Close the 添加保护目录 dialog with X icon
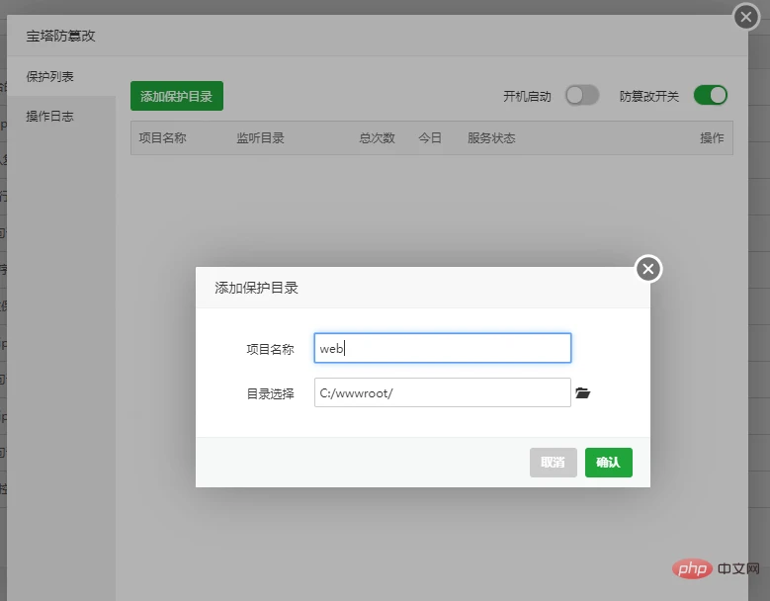This screenshot has height=601, width=770. click(648, 269)
